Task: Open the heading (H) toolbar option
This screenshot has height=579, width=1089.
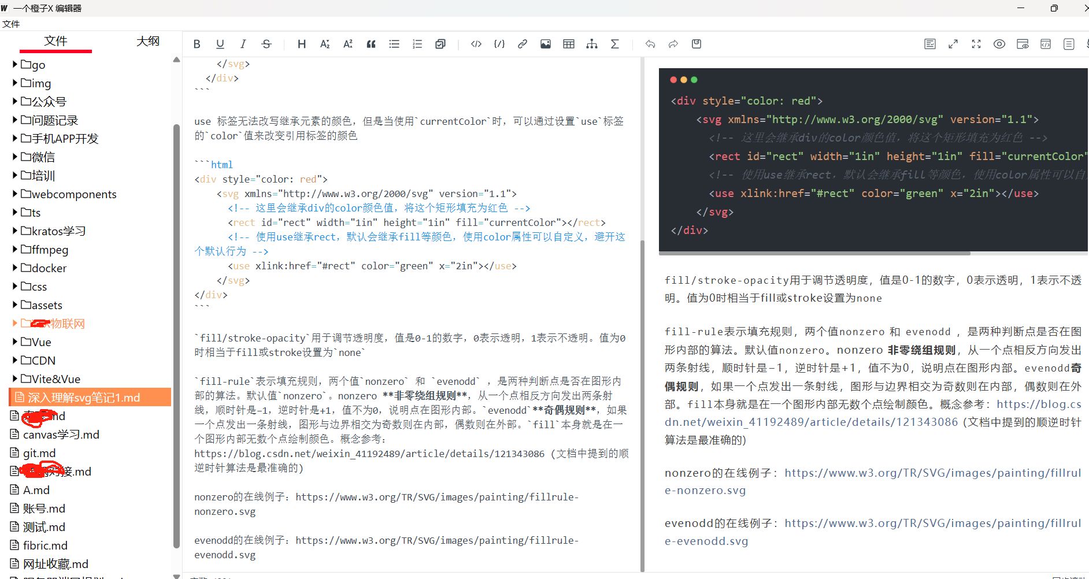Action: click(x=302, y=44)
